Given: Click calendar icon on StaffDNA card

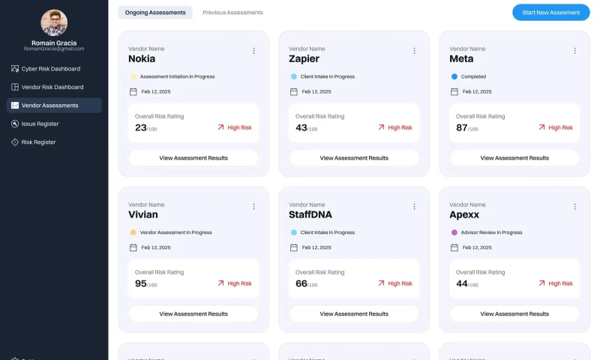Looking at the screenshot, I should [294, 248].
